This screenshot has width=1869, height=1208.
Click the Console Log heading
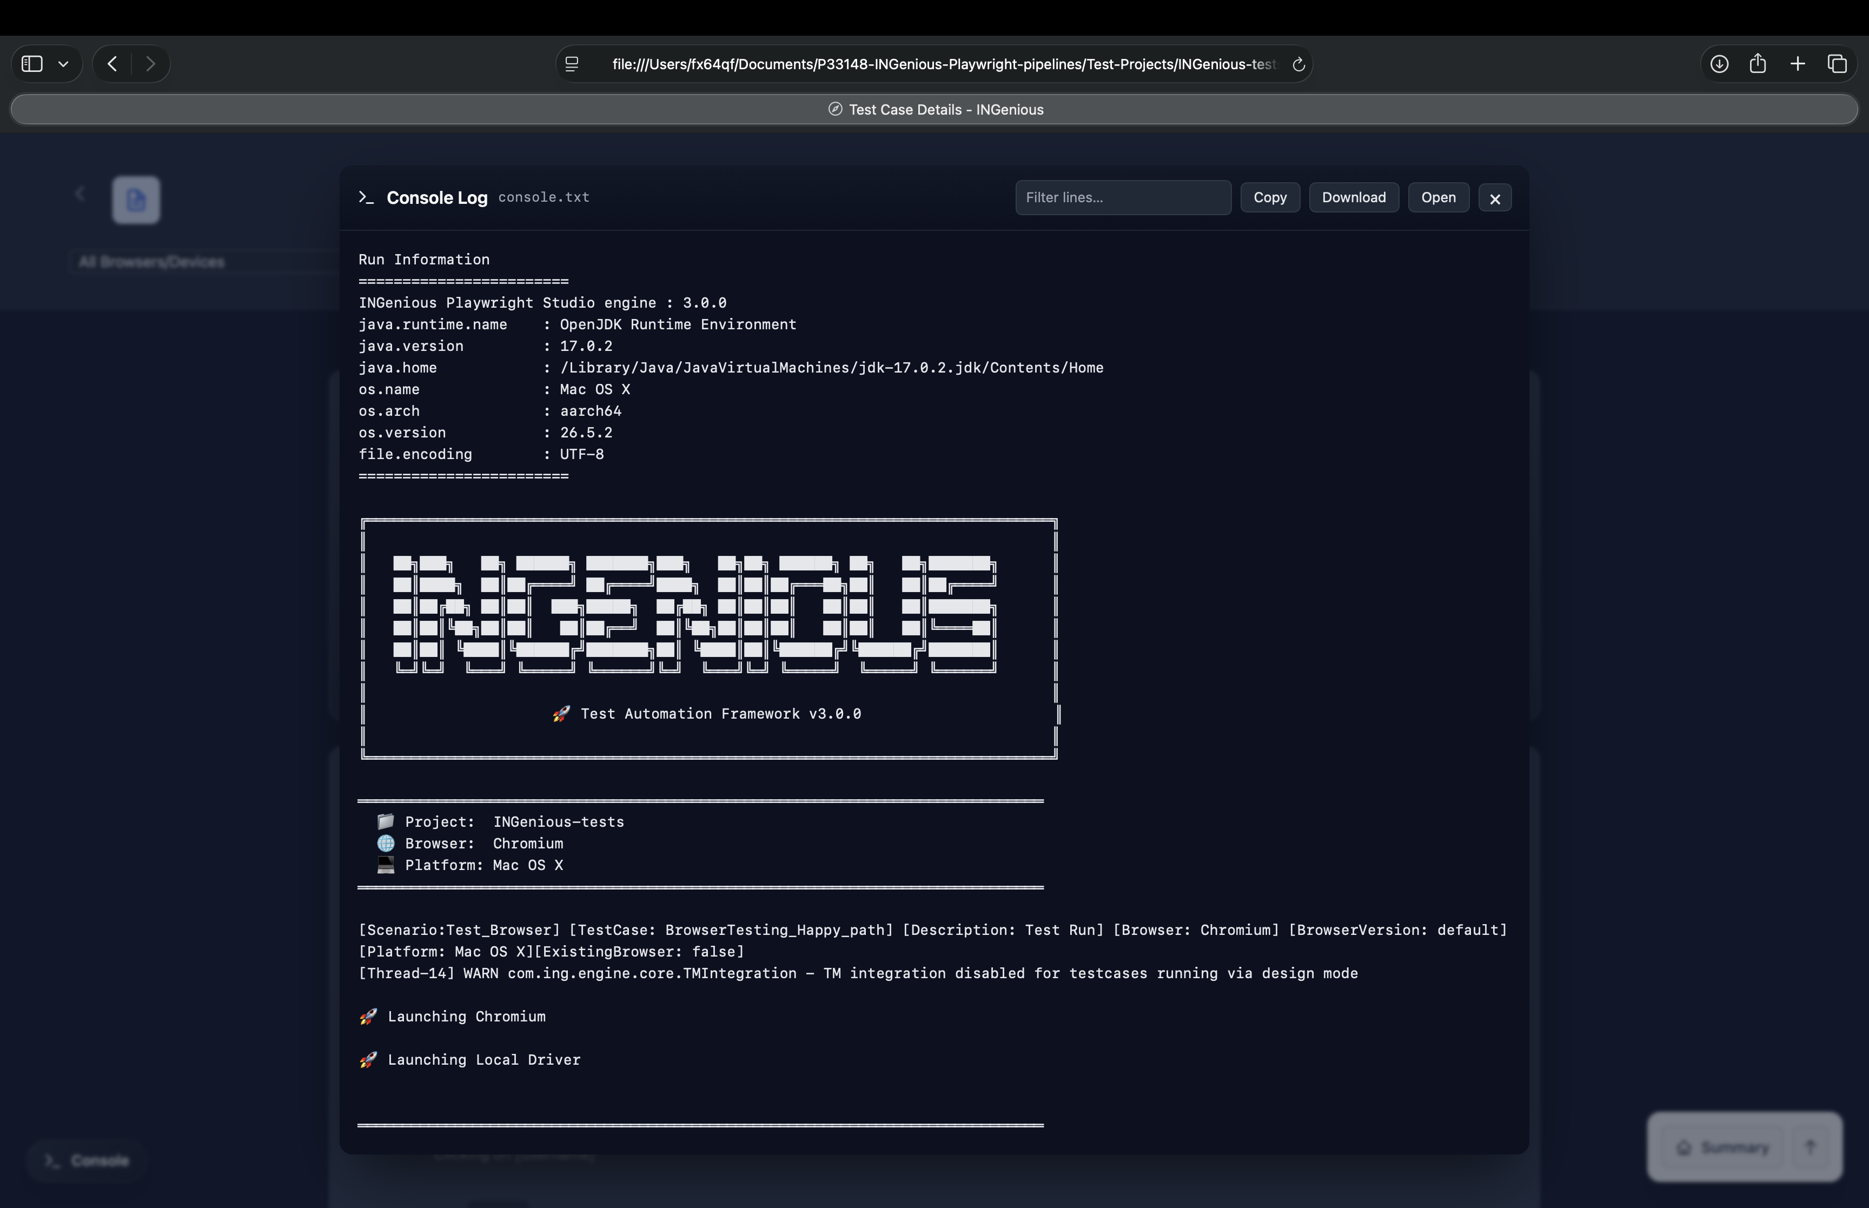[x=437, y=198]
